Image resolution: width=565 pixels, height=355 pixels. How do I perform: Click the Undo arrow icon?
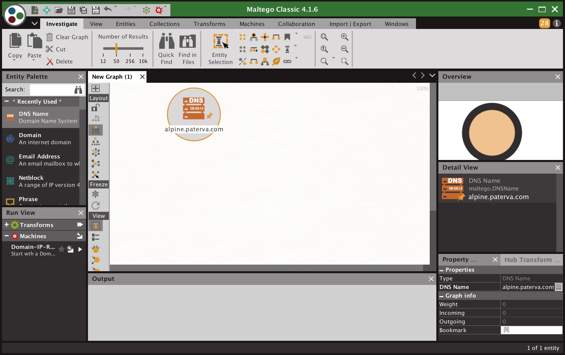tap(108, 10)
